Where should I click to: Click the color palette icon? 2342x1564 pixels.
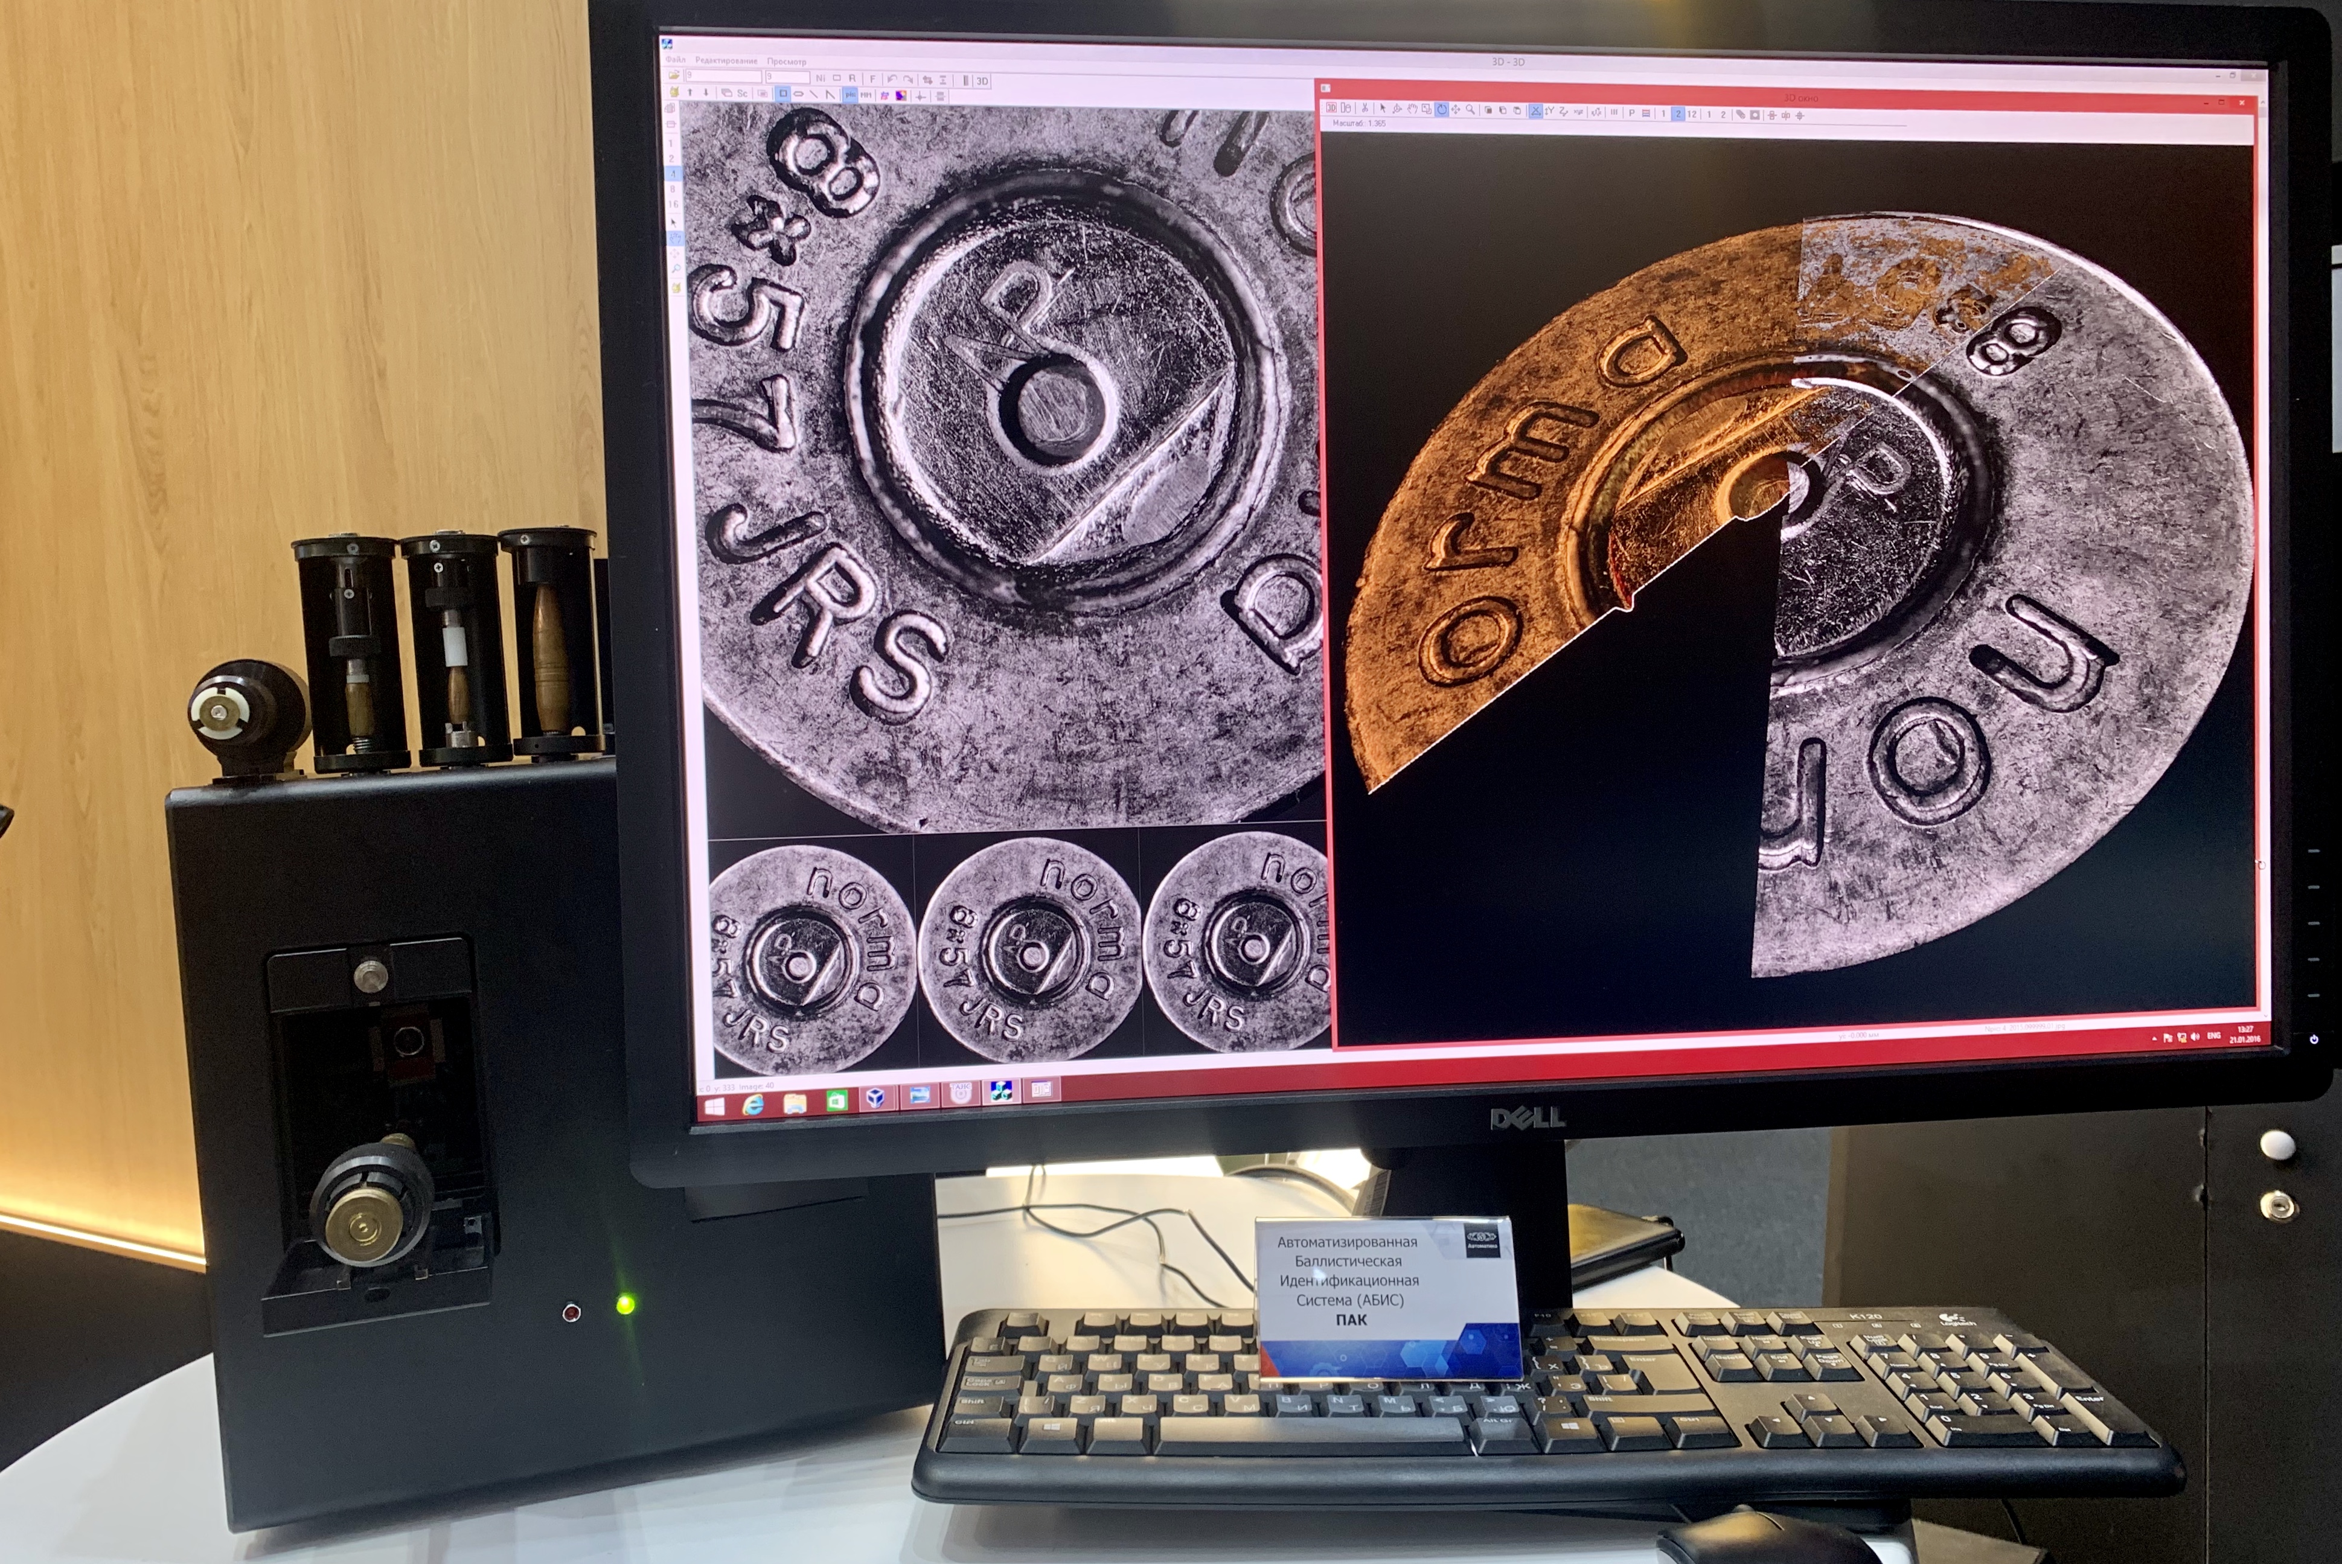point(901,96)
